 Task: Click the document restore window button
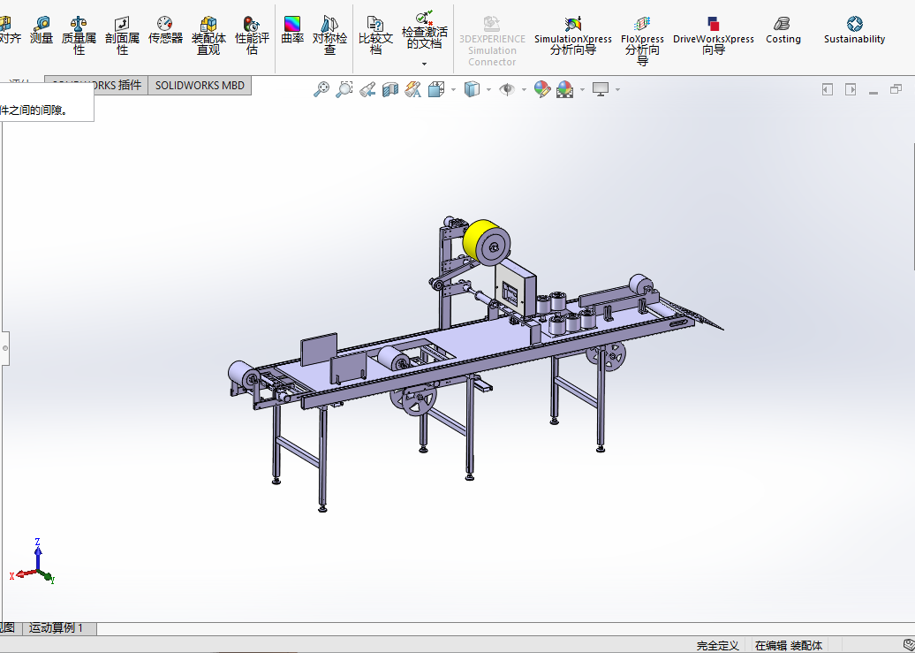tap(896, 89)
